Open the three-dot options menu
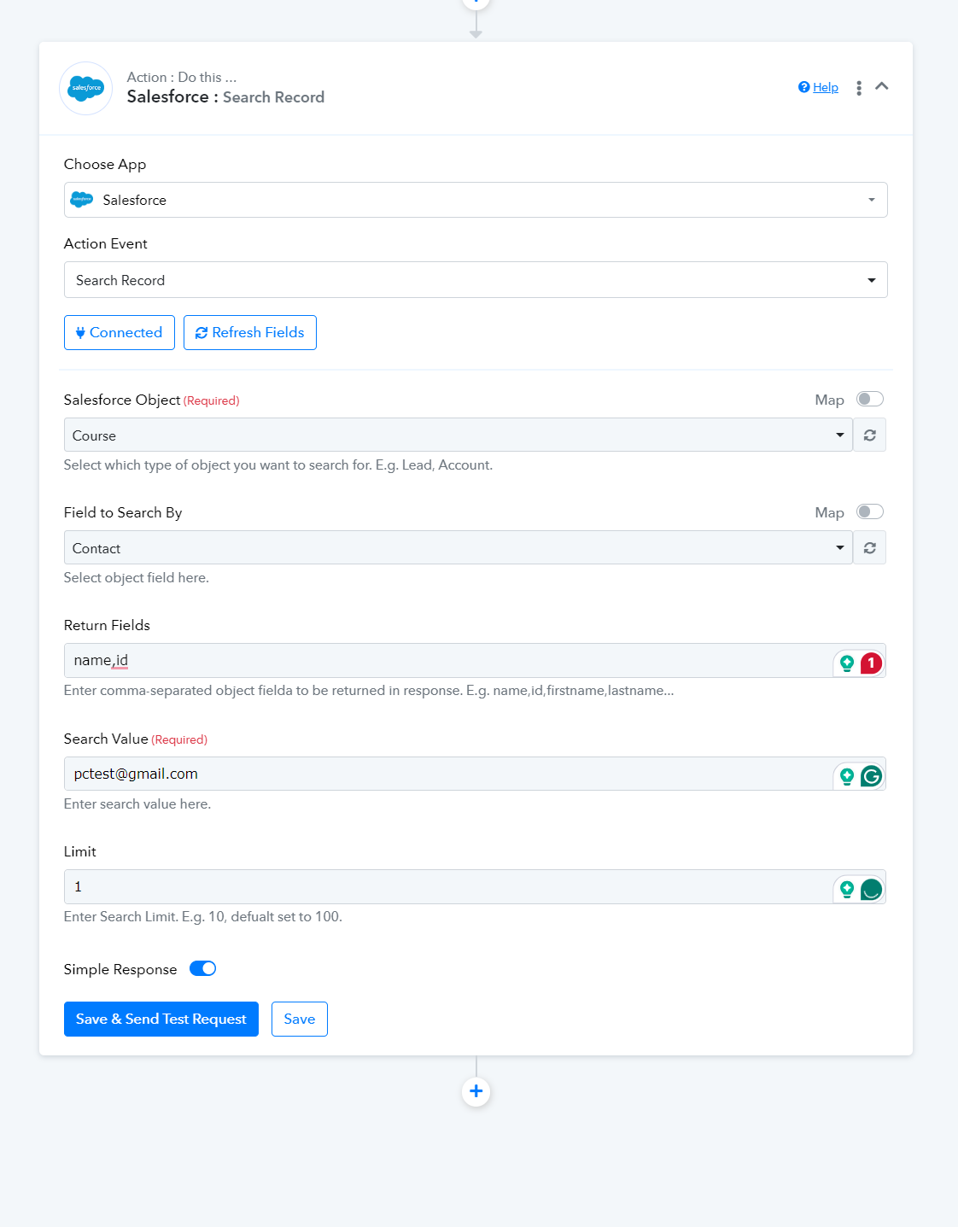Screen dimensions: 958x1227 pyautogui.click(x=859, y=88)
